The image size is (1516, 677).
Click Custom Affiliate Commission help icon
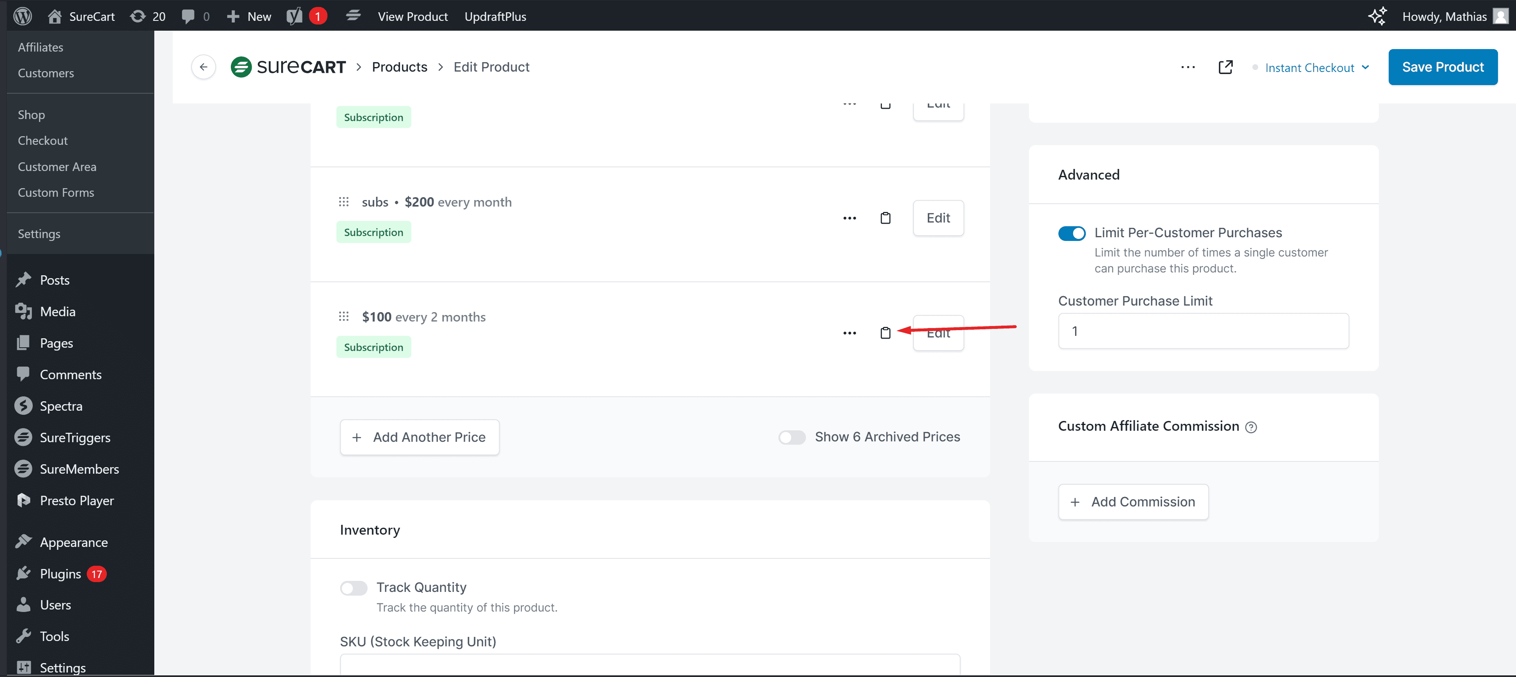tap(1251, 427)
